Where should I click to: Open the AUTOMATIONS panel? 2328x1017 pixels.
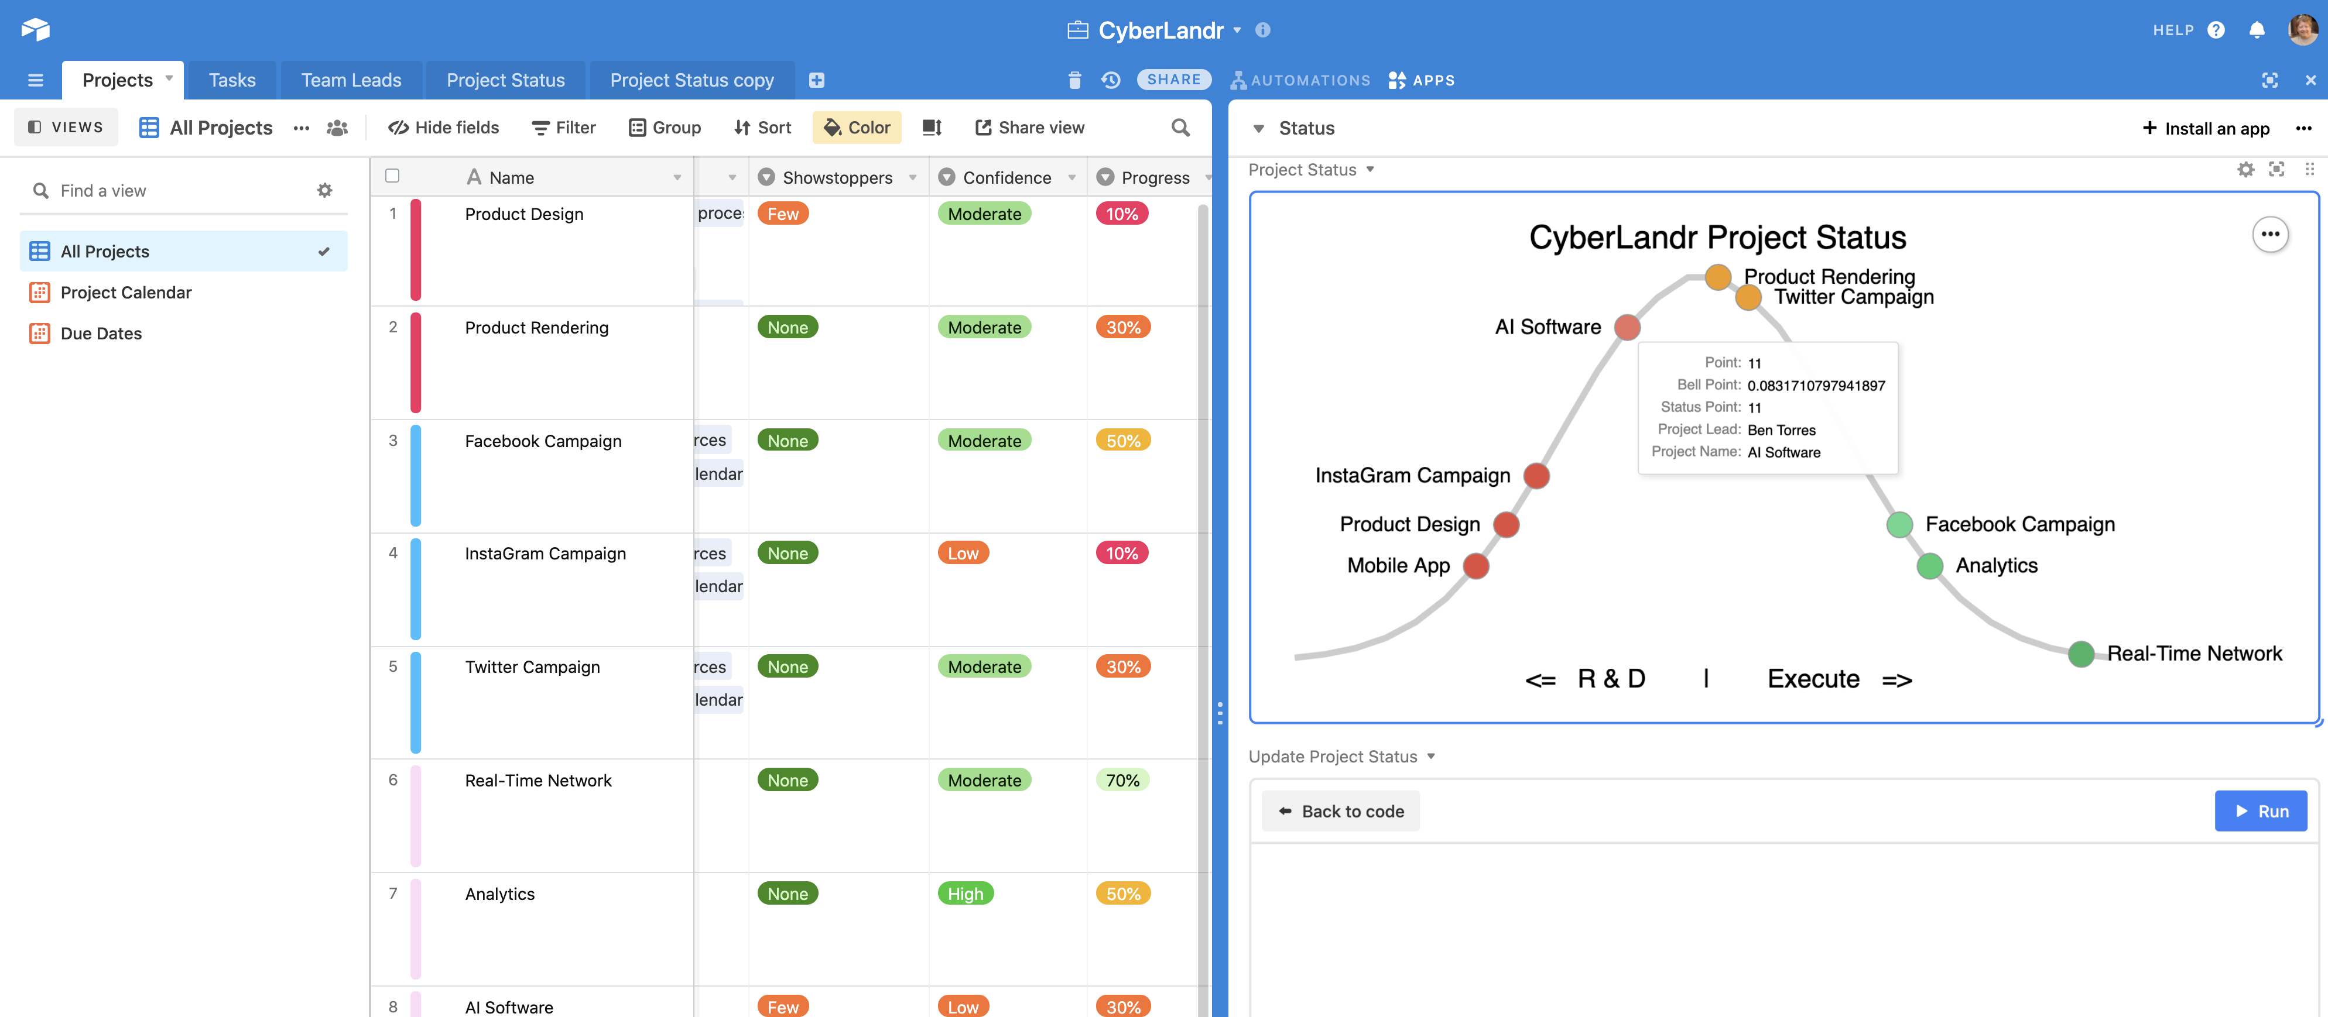pos(1300,80)
